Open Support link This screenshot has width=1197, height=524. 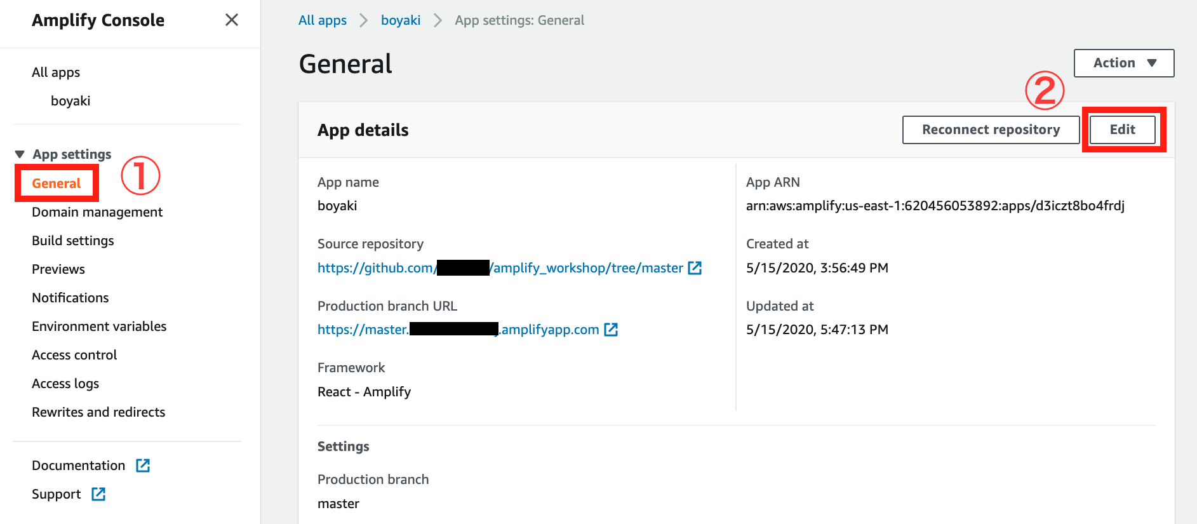[x=57, y=494]
